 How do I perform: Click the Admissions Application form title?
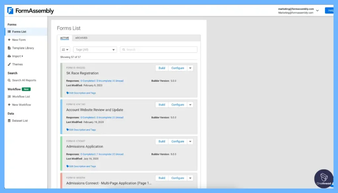pos(84,147)
